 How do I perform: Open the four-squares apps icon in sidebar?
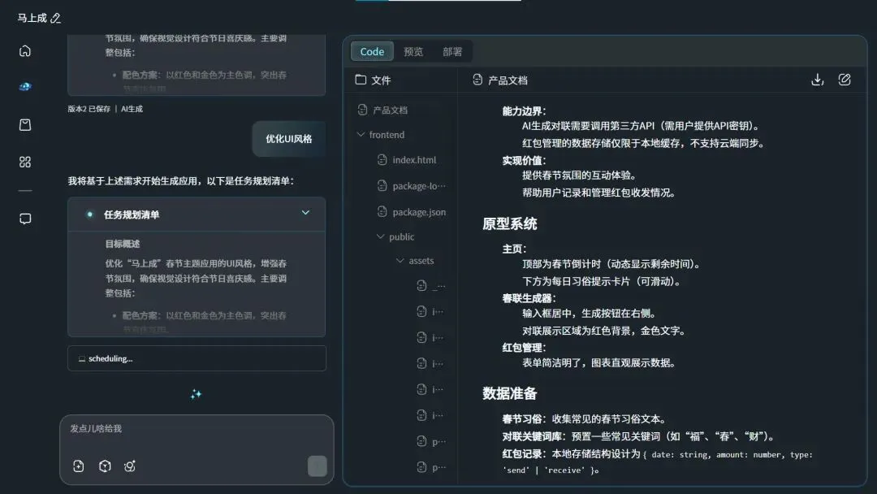pos(25,162)
